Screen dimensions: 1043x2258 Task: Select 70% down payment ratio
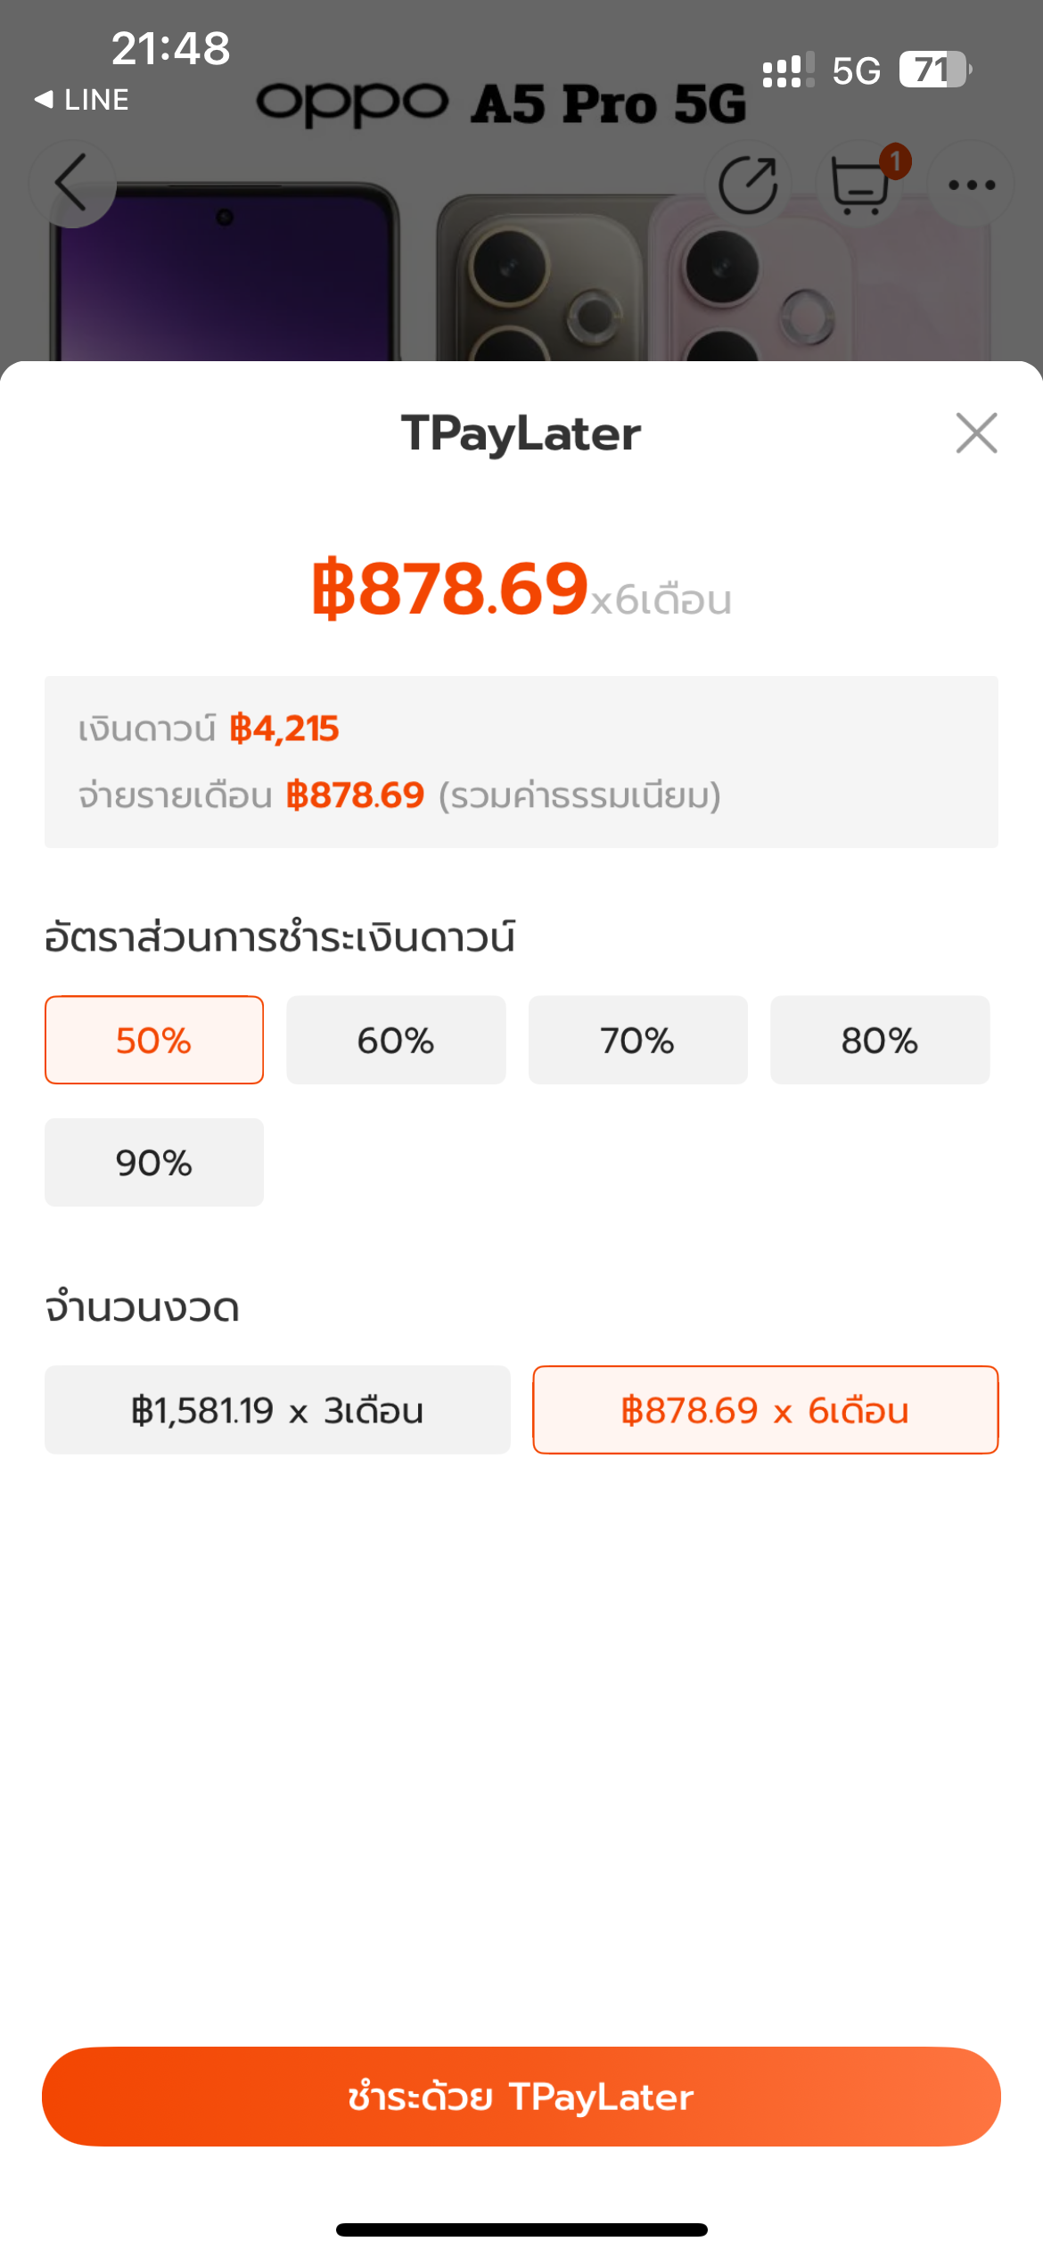click(638, 1040)
